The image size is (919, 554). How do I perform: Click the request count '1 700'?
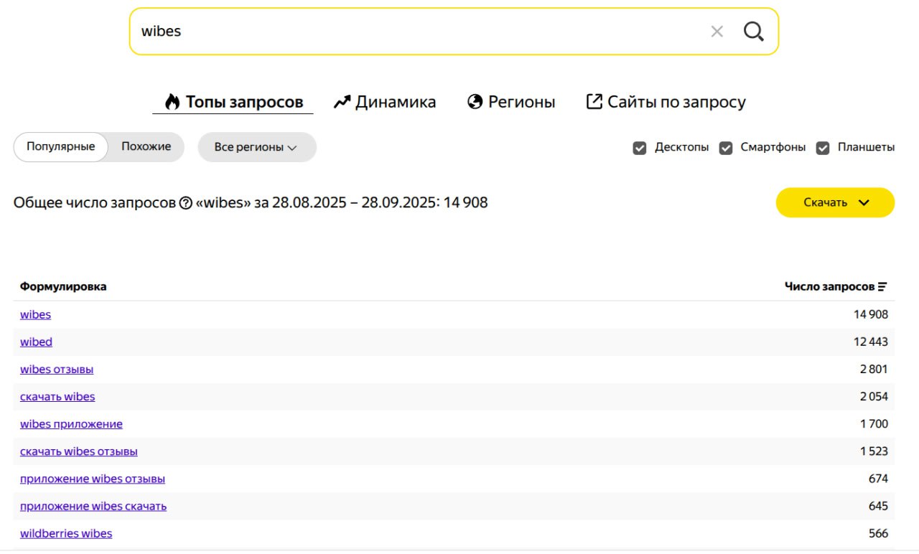pos(874,424)
